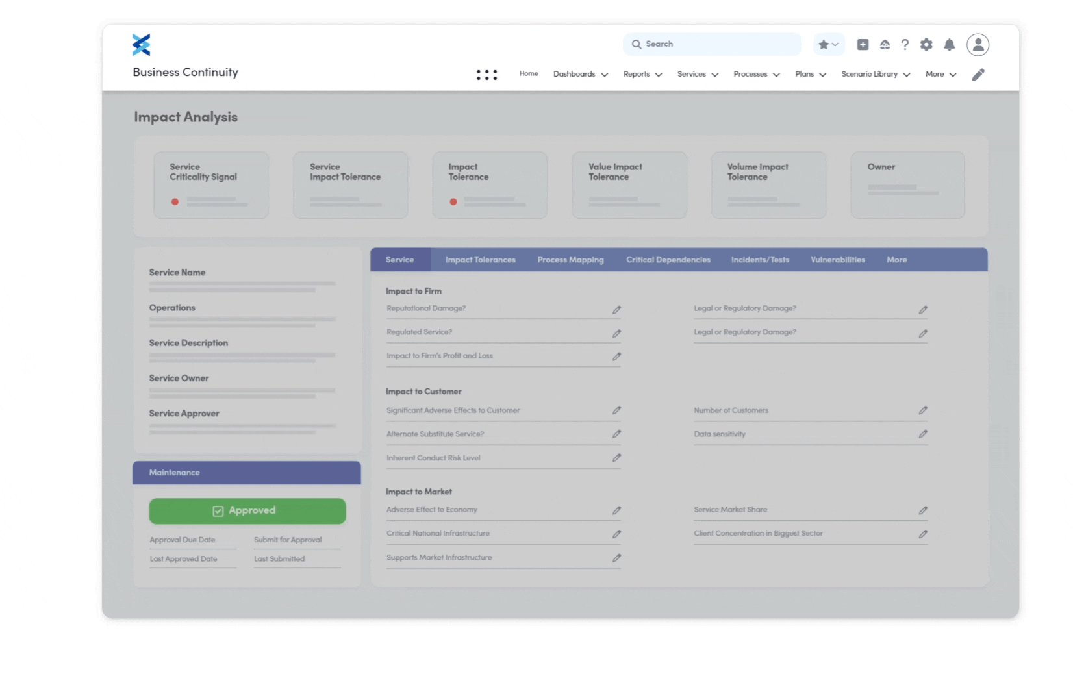The width and height of the screenshot is (1073, 676).
Task: Open the More tab in the tab strip
Action: tap(897, 260)
